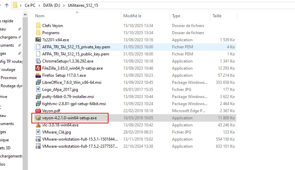The height and width of the screenshot is (170, 295).
Task: Click the date '13/11/2019 15:02'
Action: coord(138,139)
